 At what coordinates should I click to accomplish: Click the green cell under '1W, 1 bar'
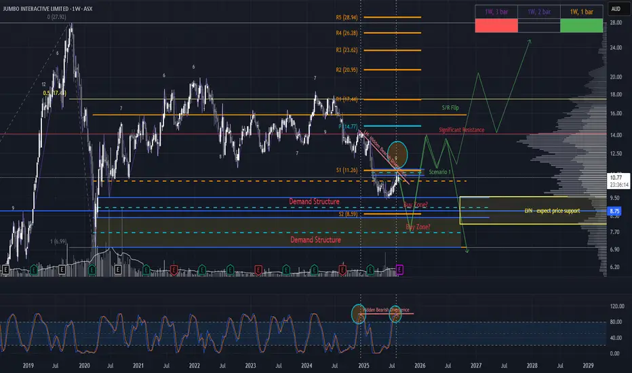click(582, 25)
